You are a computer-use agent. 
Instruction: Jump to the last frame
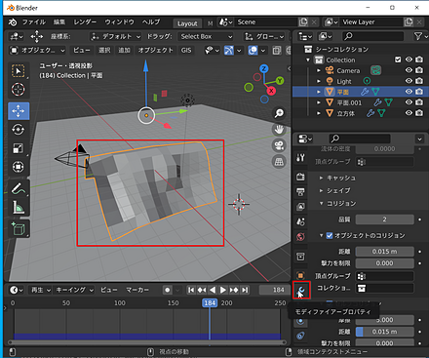(245, 290)
